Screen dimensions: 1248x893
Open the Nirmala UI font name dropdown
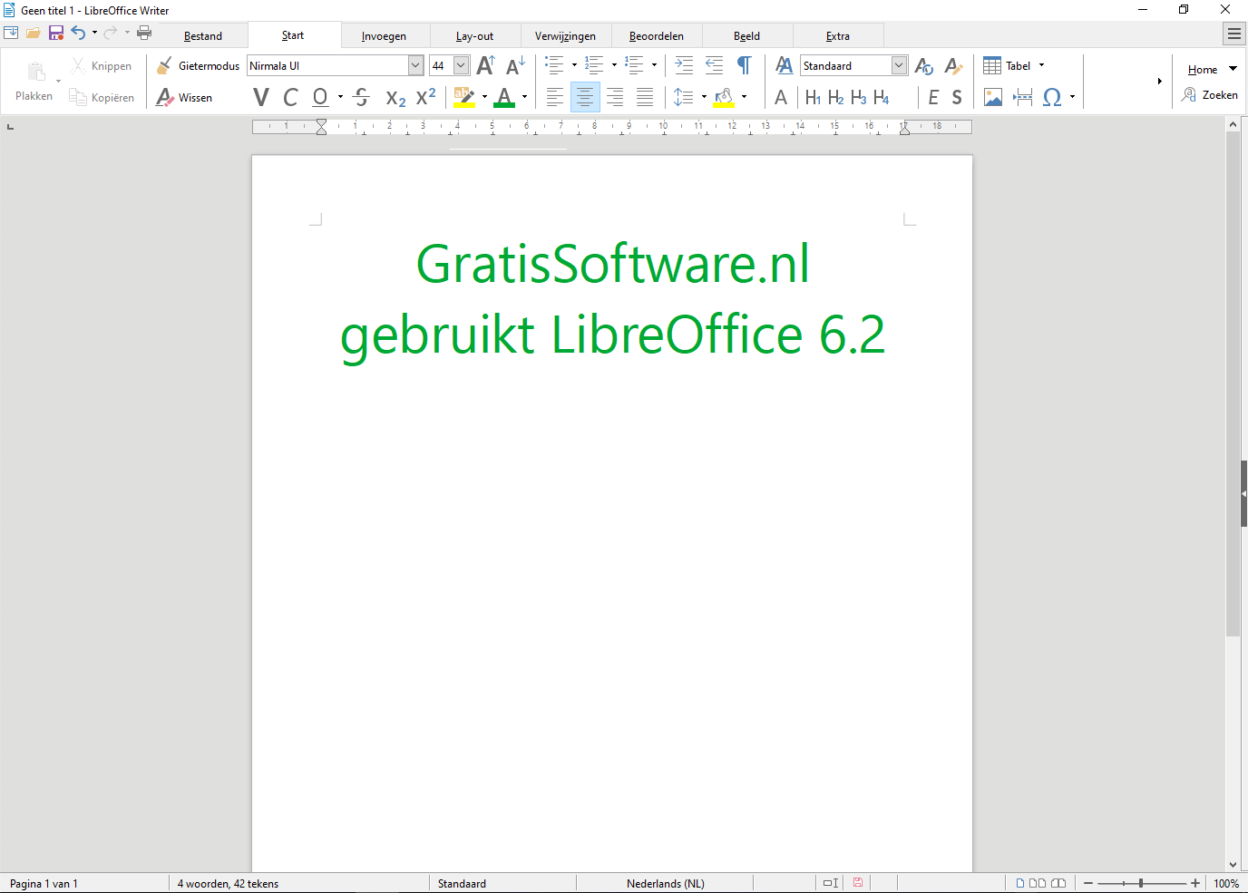[415, 65]
